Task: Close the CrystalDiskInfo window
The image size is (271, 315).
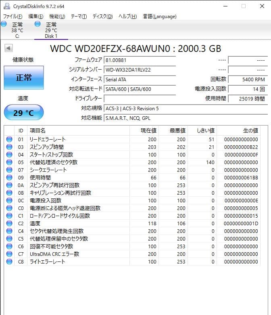Action: coord(262,6)
